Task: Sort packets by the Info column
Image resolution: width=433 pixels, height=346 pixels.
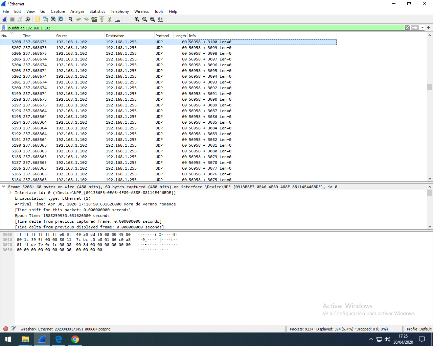Action: (x=262, y=36)
